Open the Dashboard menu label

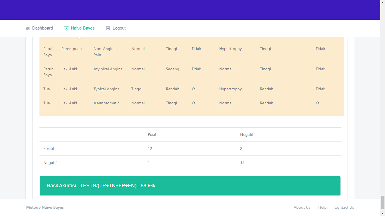(42, 28)
